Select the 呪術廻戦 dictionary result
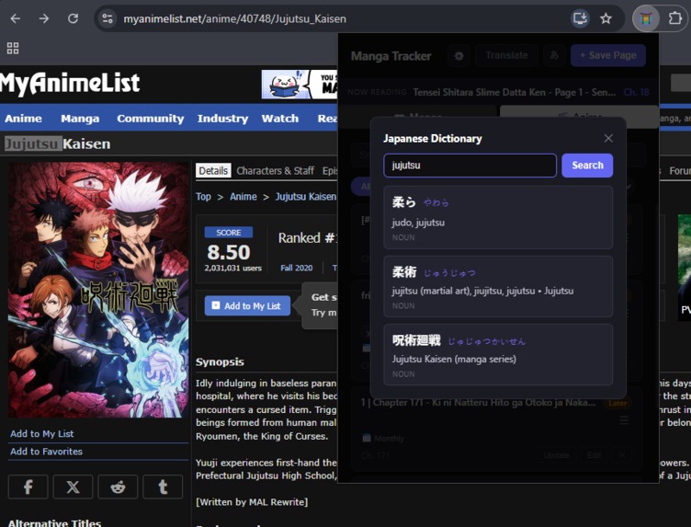 498,355
